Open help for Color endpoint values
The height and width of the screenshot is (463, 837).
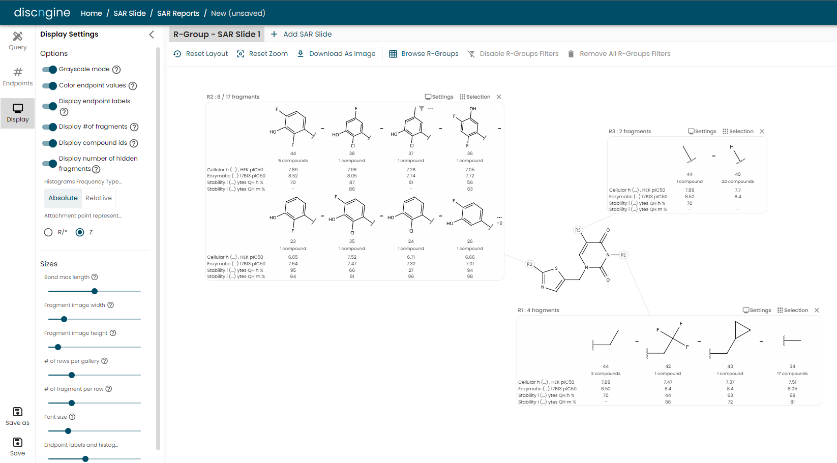pos(133,86)
